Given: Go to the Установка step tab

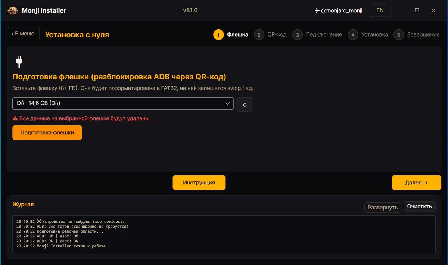Looking at the screenshot, I should 368,35.
